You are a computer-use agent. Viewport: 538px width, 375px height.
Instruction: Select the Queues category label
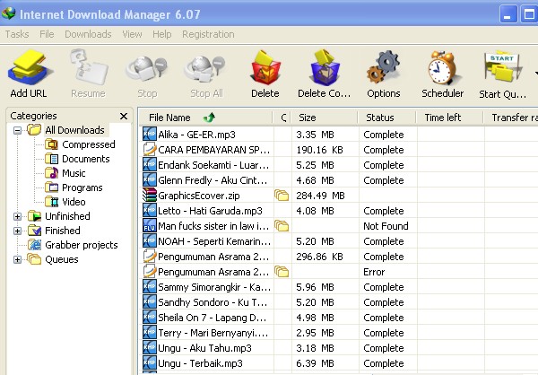click(x=62, y=259)
